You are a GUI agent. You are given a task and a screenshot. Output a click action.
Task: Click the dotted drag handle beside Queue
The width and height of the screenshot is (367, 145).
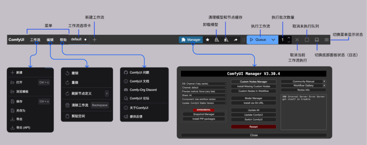coord(244,40)
